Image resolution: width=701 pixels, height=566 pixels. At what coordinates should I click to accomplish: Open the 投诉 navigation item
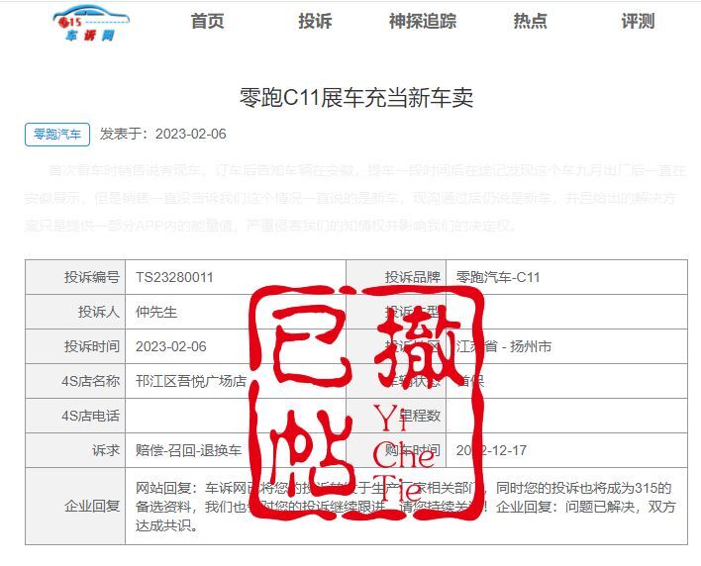point(315,22)
